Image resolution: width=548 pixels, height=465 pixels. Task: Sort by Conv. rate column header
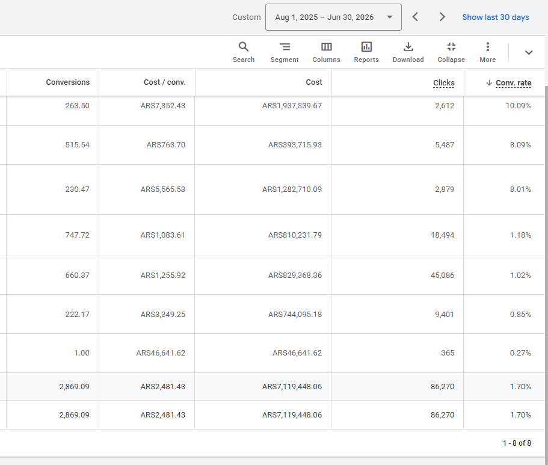pos(513,83)
